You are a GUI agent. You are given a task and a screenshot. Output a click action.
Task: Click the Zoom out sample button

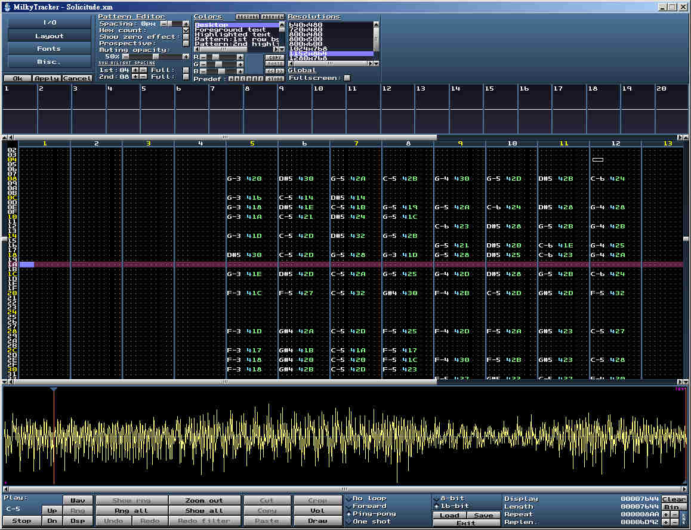point(205,501)
